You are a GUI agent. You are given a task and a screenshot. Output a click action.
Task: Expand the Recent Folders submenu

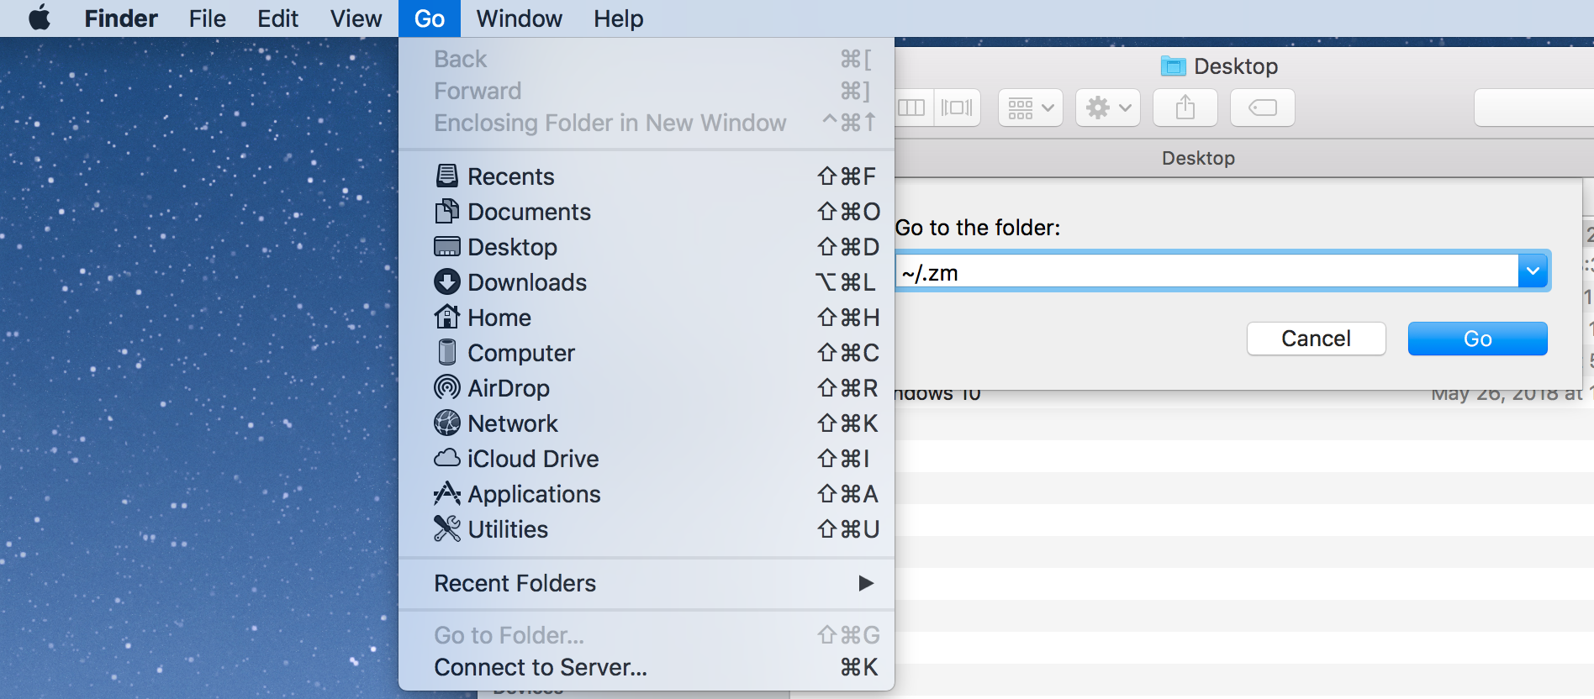pos(646,583)
